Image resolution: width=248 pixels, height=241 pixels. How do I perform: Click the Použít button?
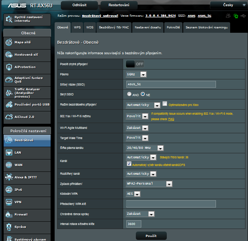[x=151, y=236]
